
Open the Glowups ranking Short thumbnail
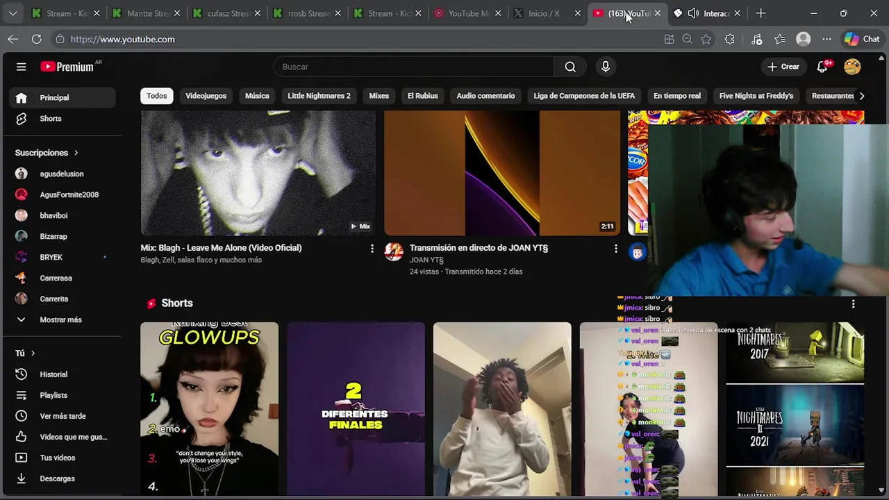[209, 408]
